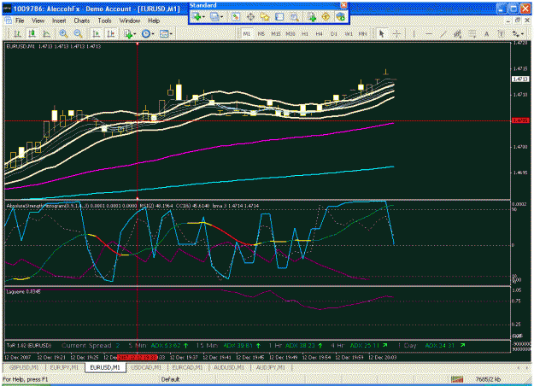The height and width of the screenshot is (386, 534).
Task: Click the New Order icon
Action: (312, 16)
